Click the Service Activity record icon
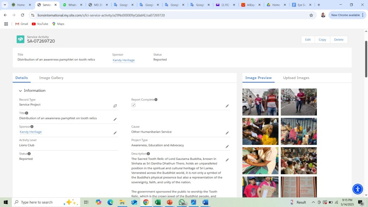Viewport: 368px width, 207px height. point(20,39)
